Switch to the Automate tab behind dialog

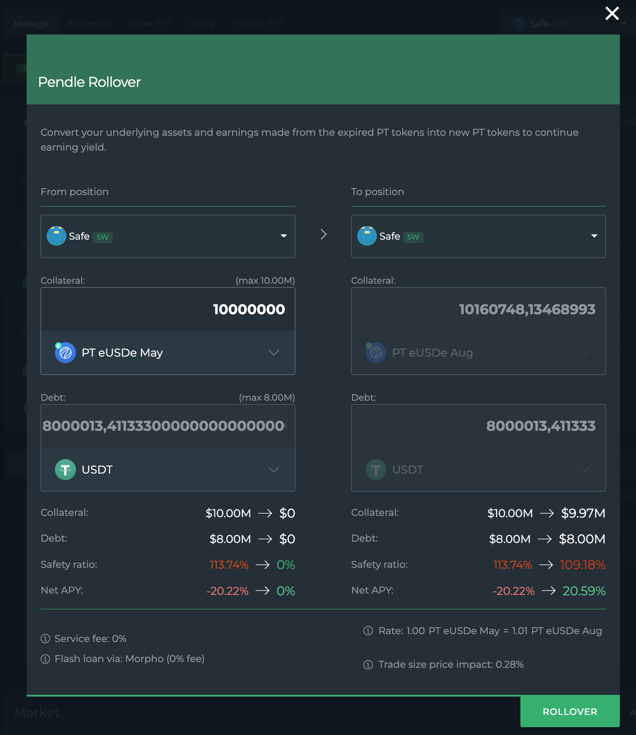89,24
